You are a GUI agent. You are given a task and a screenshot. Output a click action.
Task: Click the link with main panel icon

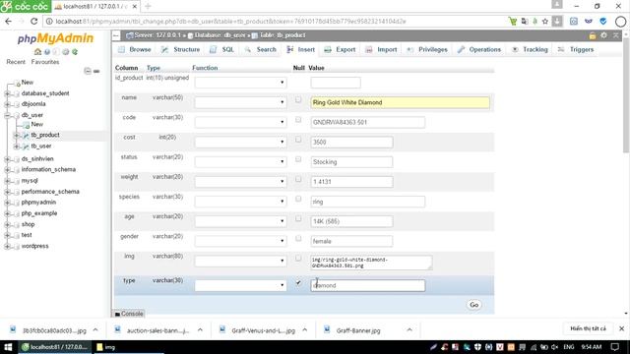[x=96, y=71]
